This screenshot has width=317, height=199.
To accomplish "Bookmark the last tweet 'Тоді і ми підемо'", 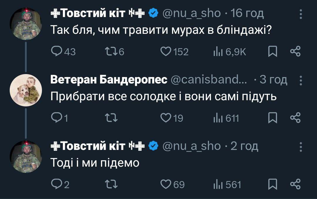I will (272, 184).
